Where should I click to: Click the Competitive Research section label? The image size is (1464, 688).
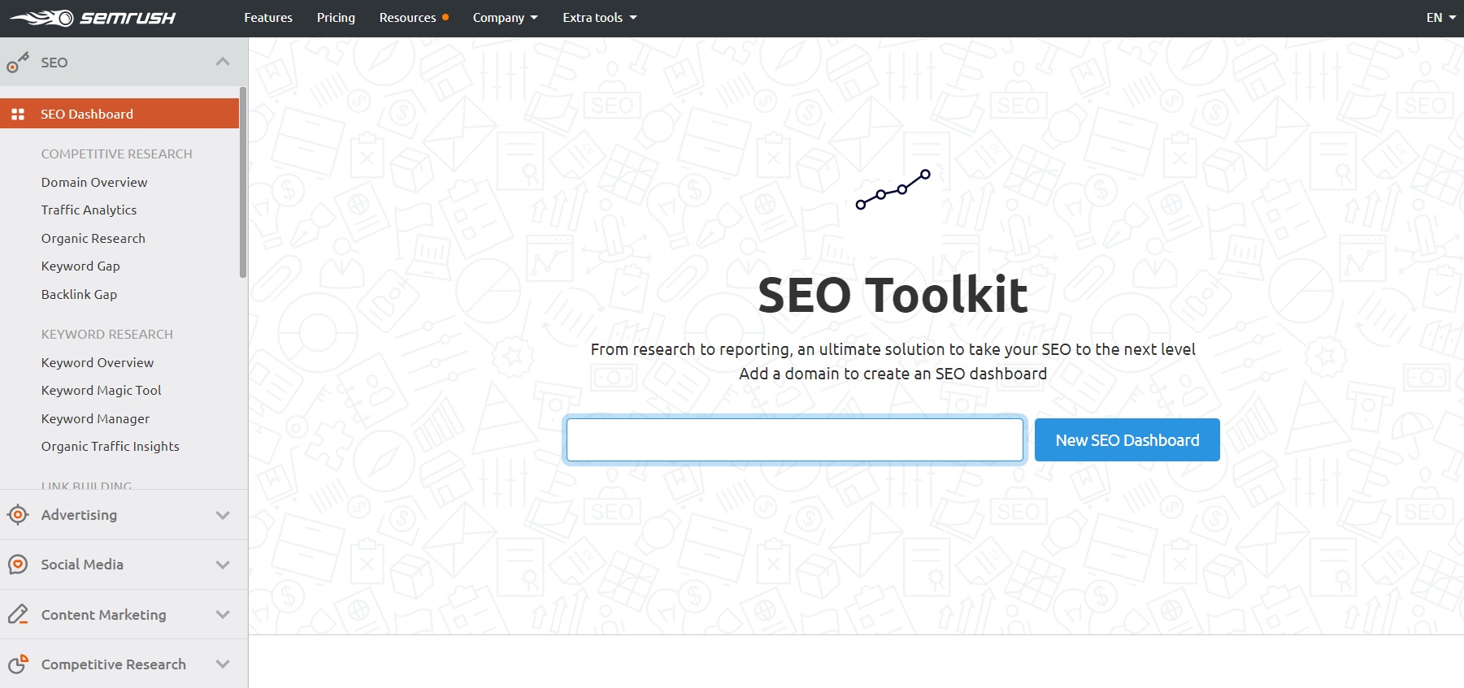click(114, 664)
